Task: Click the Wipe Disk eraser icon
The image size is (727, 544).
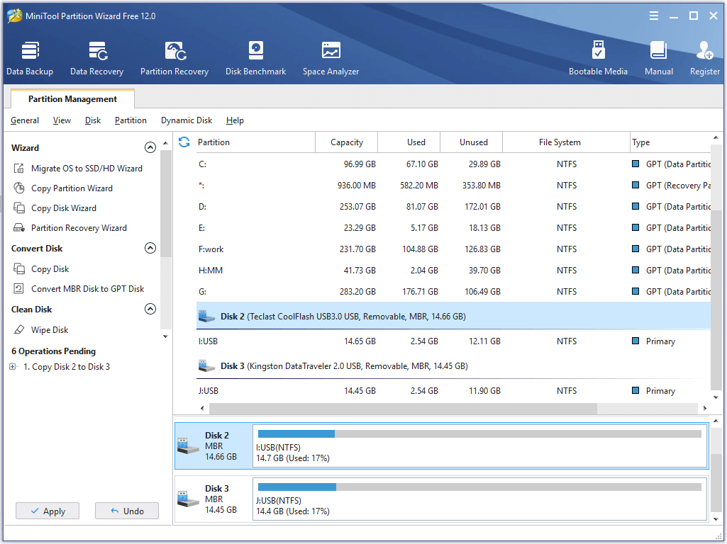Action: point(19,329)
